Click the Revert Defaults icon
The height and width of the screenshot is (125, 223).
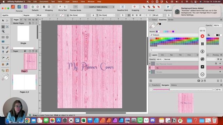point(38,7)
